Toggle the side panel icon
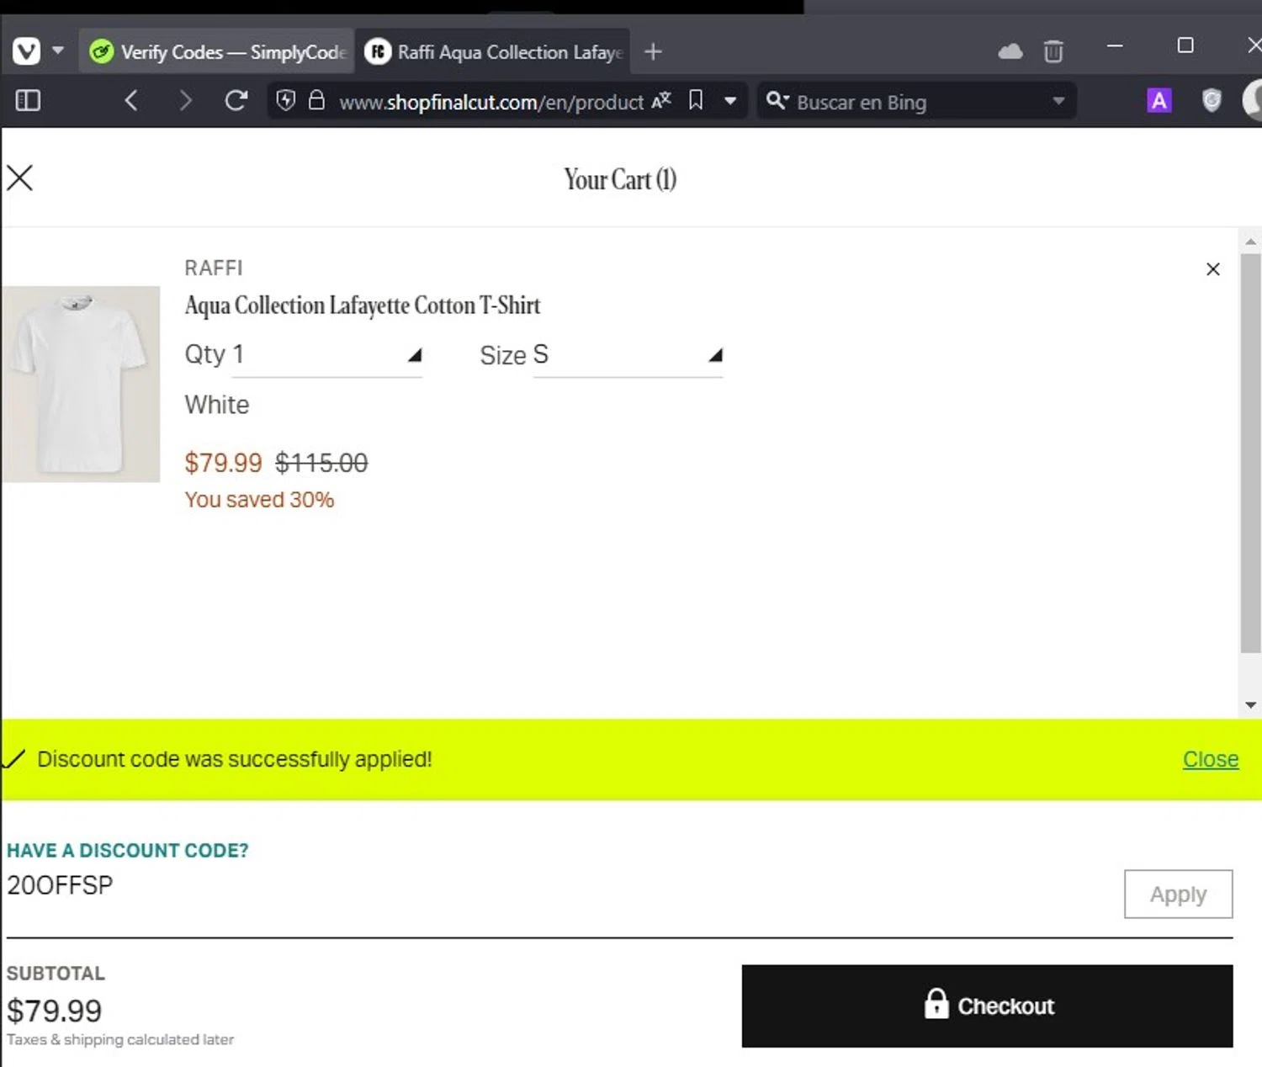The width and height of the screenshot is (1262, 1067). coord(28,101)
